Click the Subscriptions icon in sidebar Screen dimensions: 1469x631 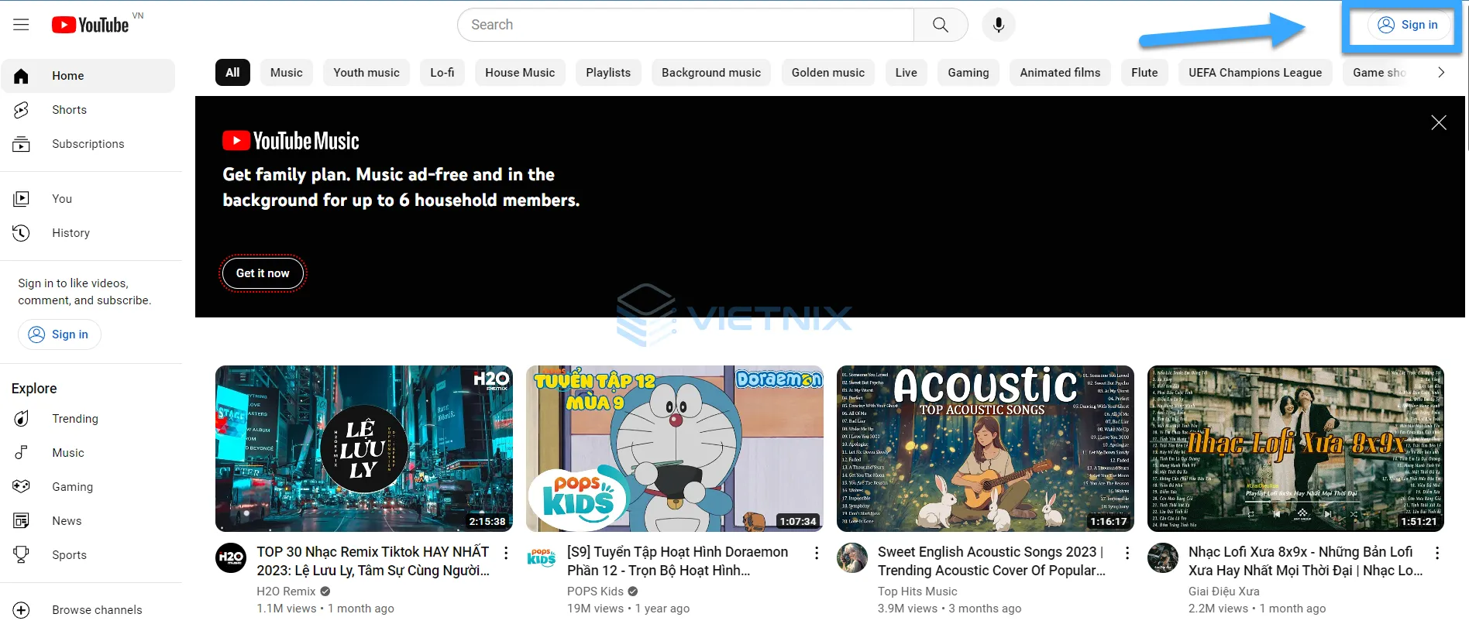pos(21,144)
